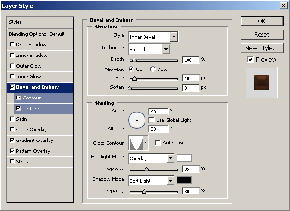The height and width of the screenshot is (211, 290).
Task: Turn on the Color Overlay checkbox
Action: pyautogui.click(x=12, y=130)
